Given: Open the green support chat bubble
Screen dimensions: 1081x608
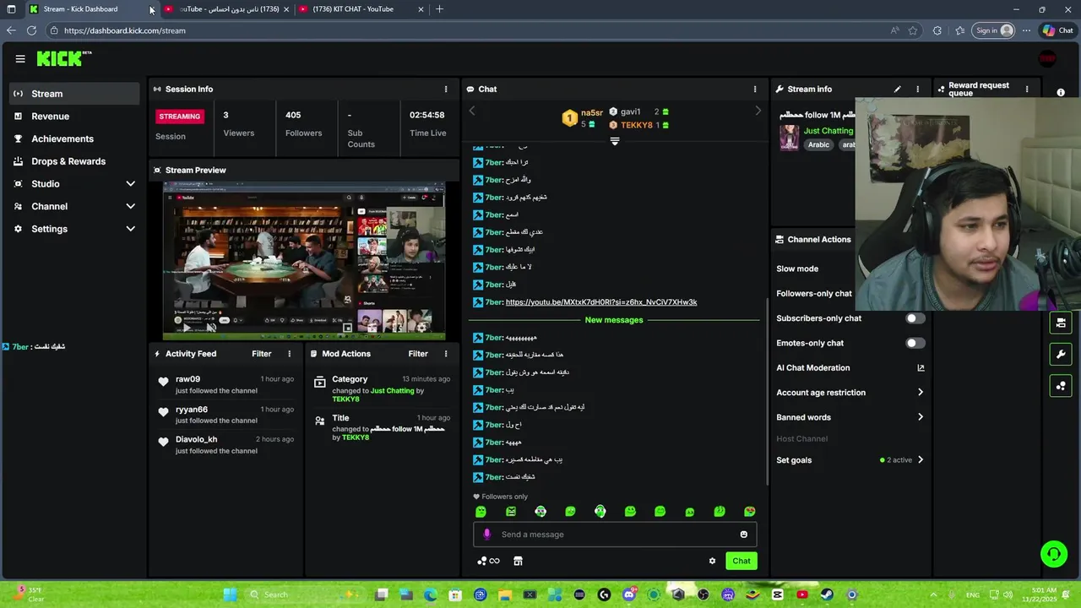Looking at the screenshot, I should pyautogui.click(x=1053, y=554).
